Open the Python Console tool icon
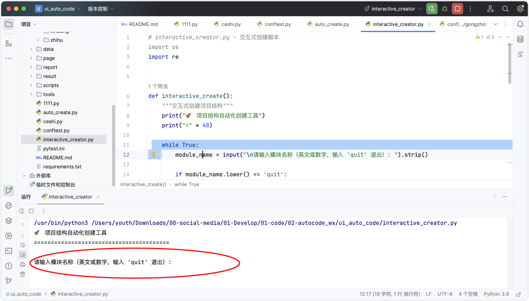This screenshot has width=529, height=301. tap(8, 206)
